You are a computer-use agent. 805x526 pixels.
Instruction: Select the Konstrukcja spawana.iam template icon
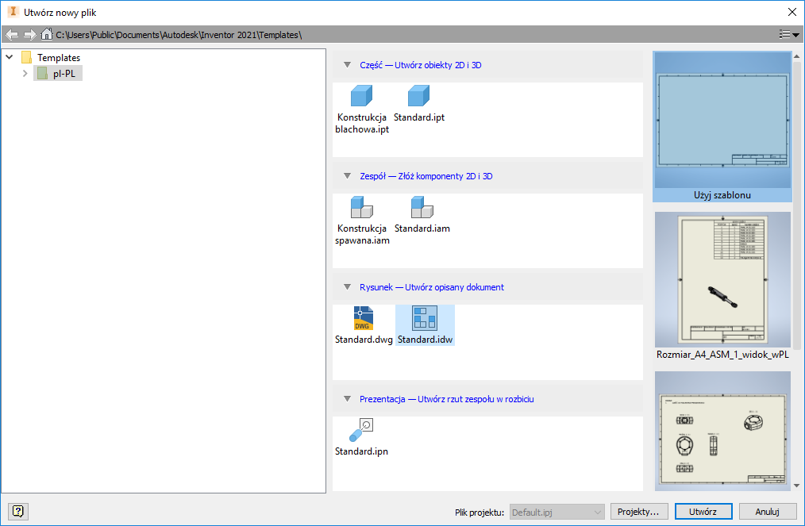click(361, 207)
